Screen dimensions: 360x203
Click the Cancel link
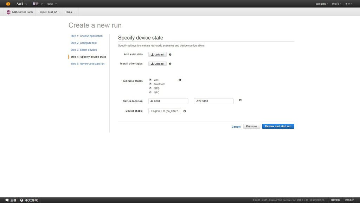point(236,127)
